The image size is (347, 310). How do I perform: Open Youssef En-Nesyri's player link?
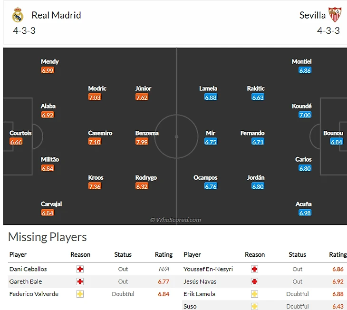point(208,269)
